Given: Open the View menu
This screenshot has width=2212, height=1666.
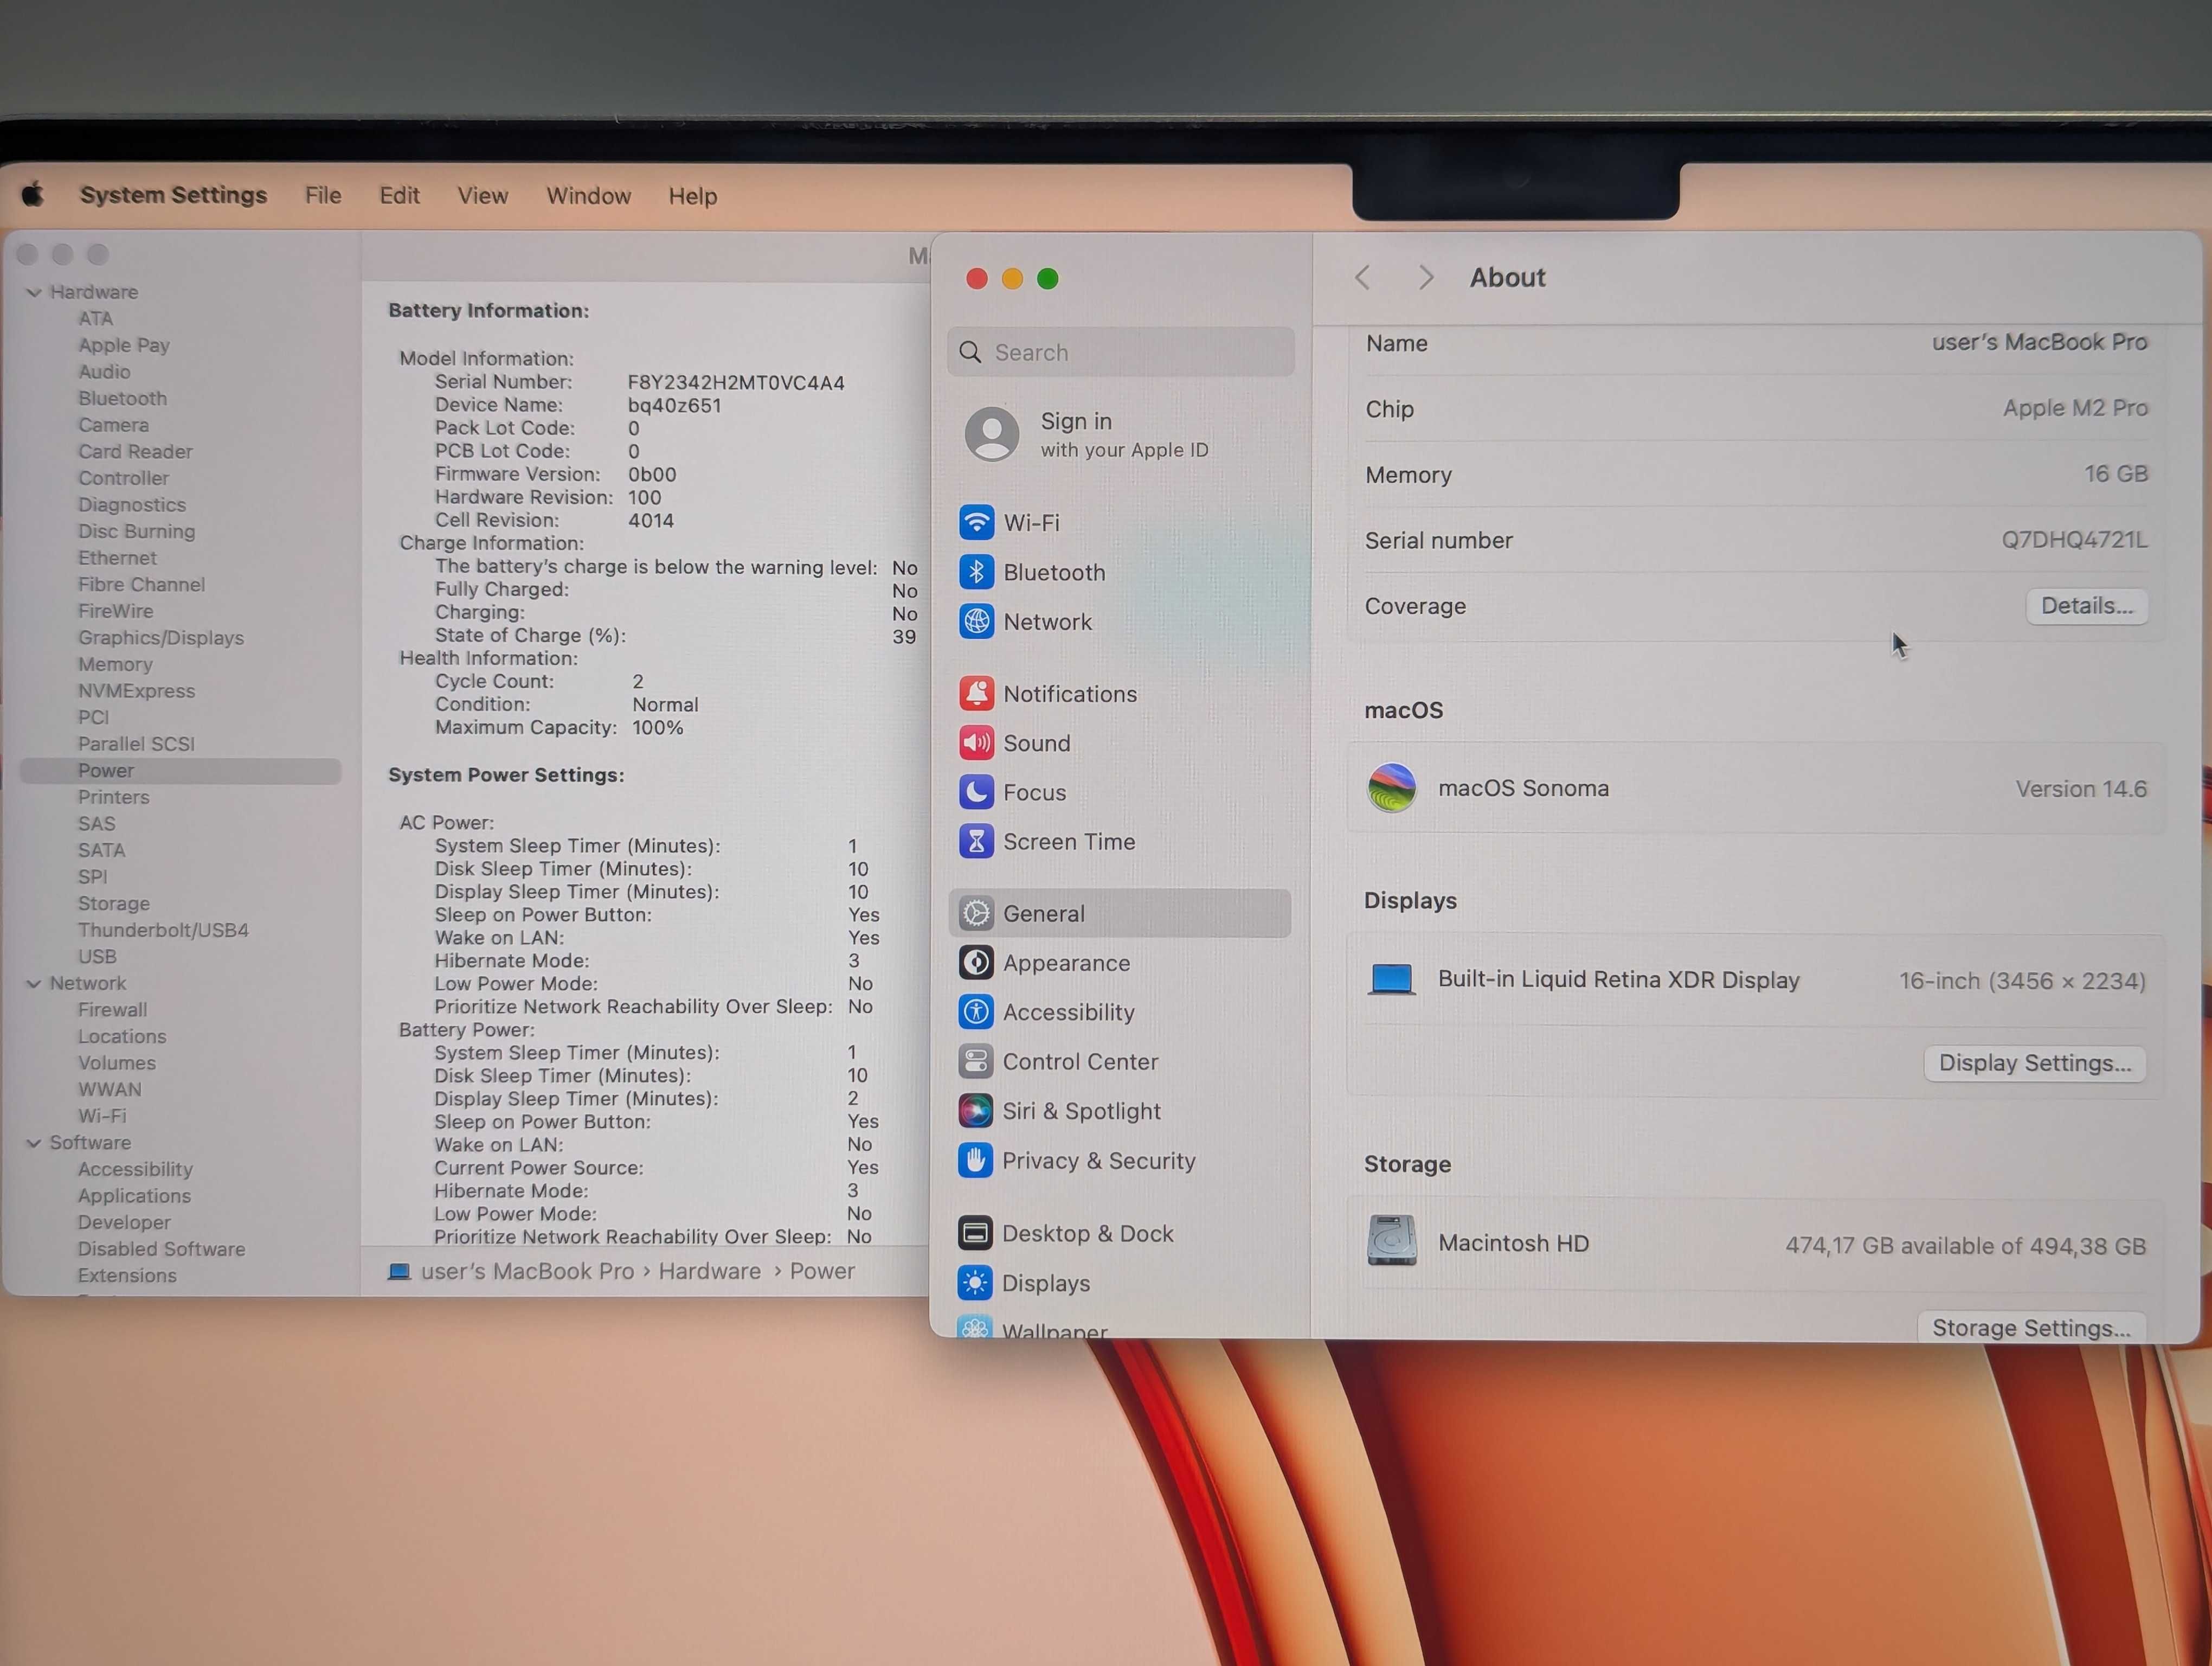Looking at the screenshot, I should [x=483, y=195].
